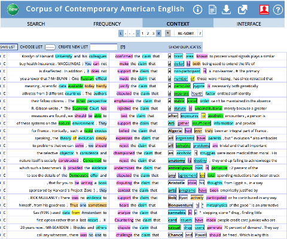Viewport: 287px width, 239px height.
Task: Click SHOW DUPLICATES
Action: (x=185, y=47)
